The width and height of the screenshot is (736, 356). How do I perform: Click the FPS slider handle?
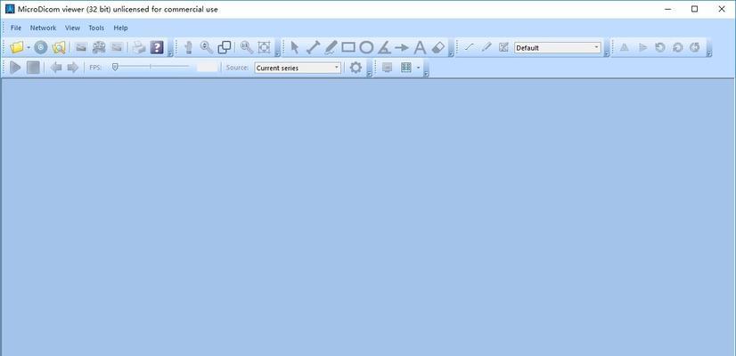[x=115, y=68]
